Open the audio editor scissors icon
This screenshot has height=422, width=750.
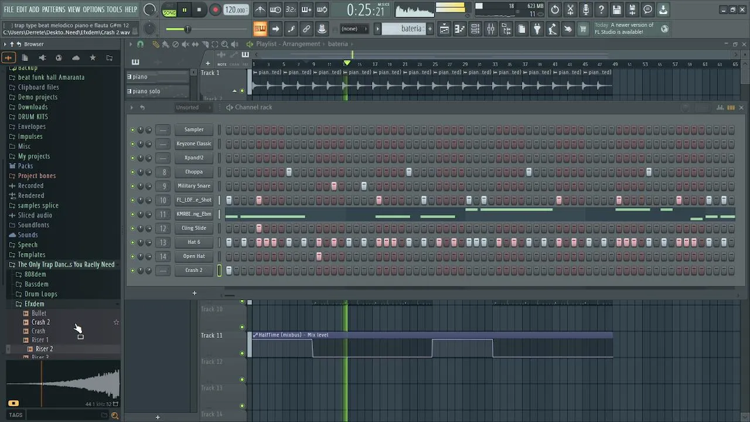(x=570, y=9)
